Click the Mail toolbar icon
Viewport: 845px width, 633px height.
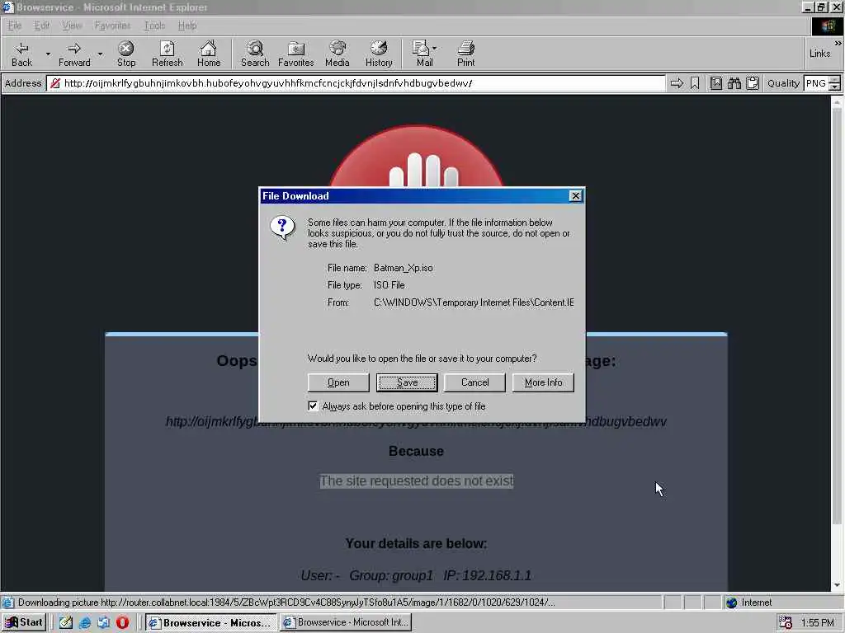[422, 54]
